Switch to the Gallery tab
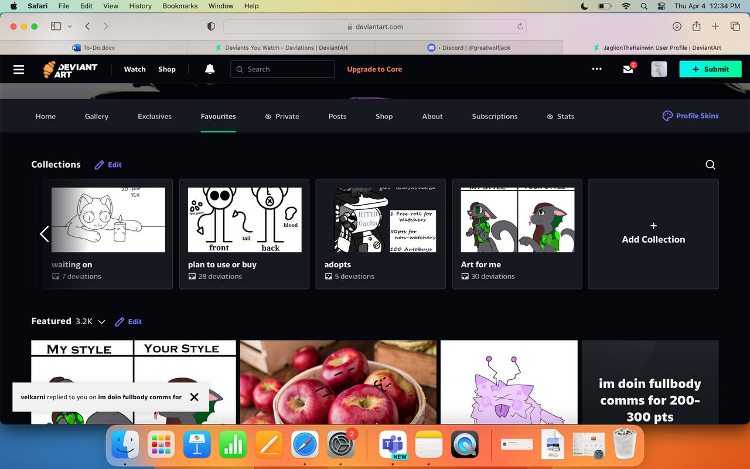 click(97, 116)
